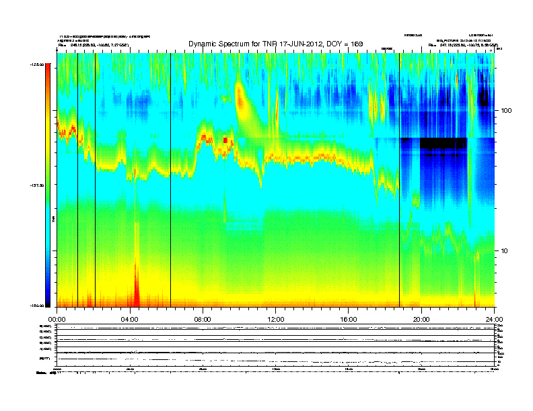Click the -150.00 color scale label
This screenshot has height=411, width=533.
36,306
